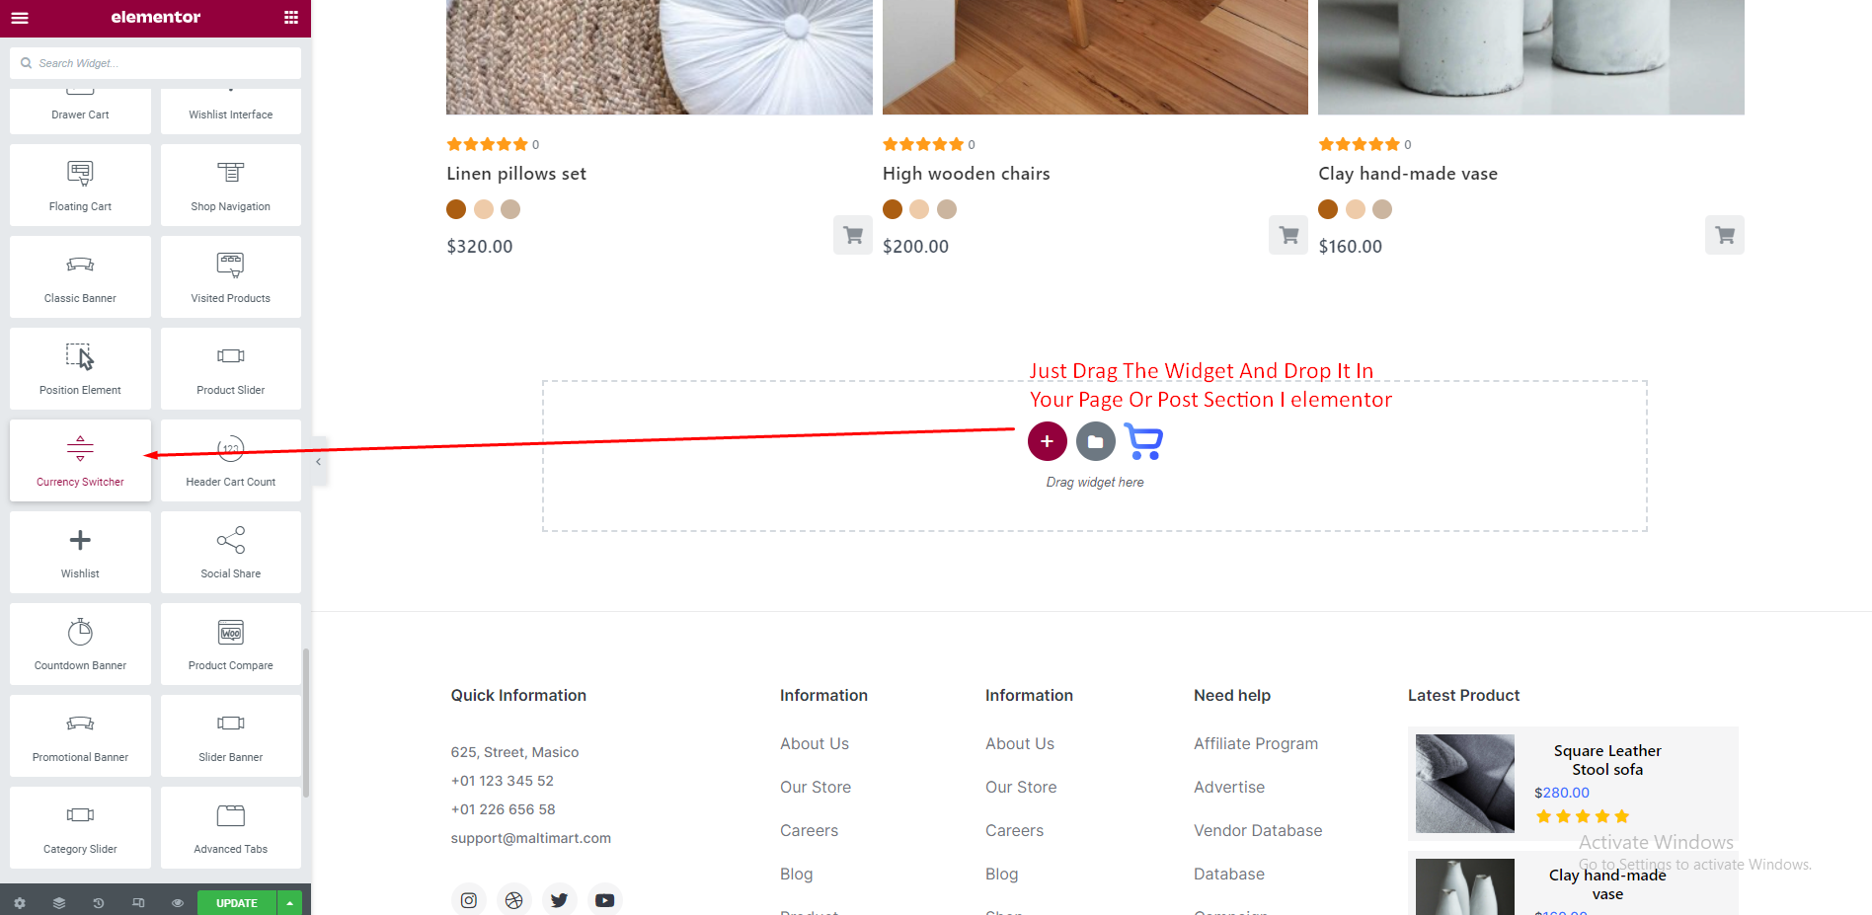Click the Update button

[x=237, y=903]
